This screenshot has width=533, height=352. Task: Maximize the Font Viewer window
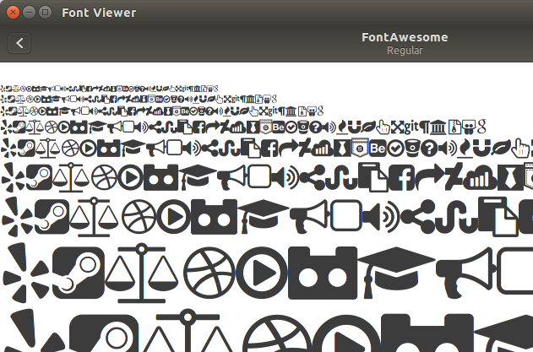coord(45,13)
